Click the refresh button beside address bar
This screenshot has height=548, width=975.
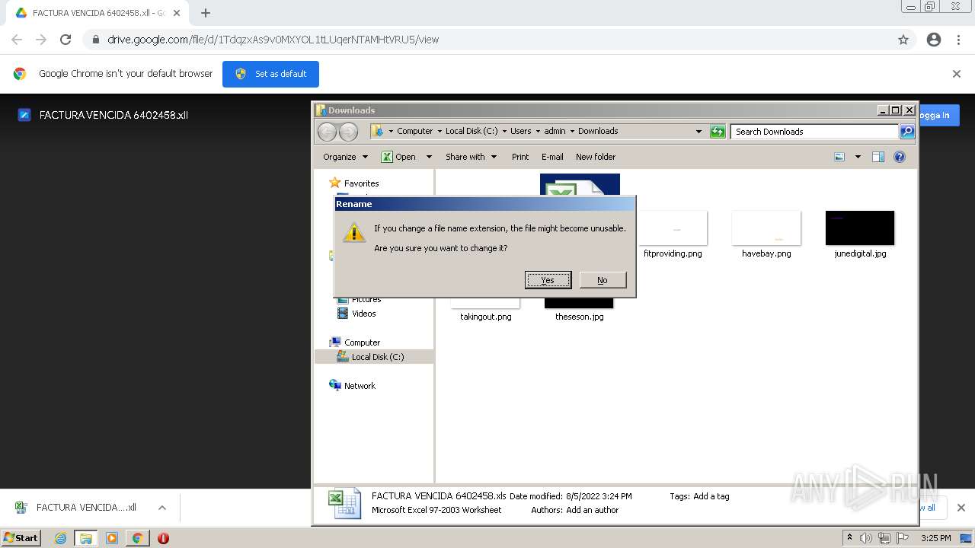[x=718, y=132]
